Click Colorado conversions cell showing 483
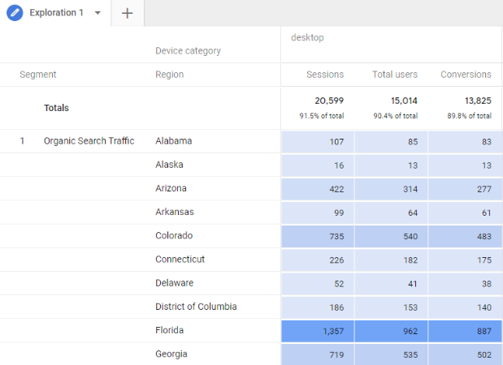Viewport: 503px width, 365px height. pos(465,236)
